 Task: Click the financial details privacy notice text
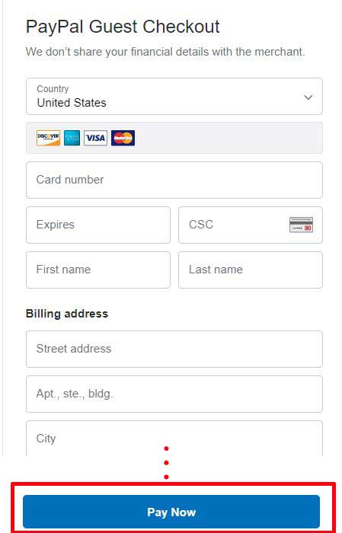[165, 52]
